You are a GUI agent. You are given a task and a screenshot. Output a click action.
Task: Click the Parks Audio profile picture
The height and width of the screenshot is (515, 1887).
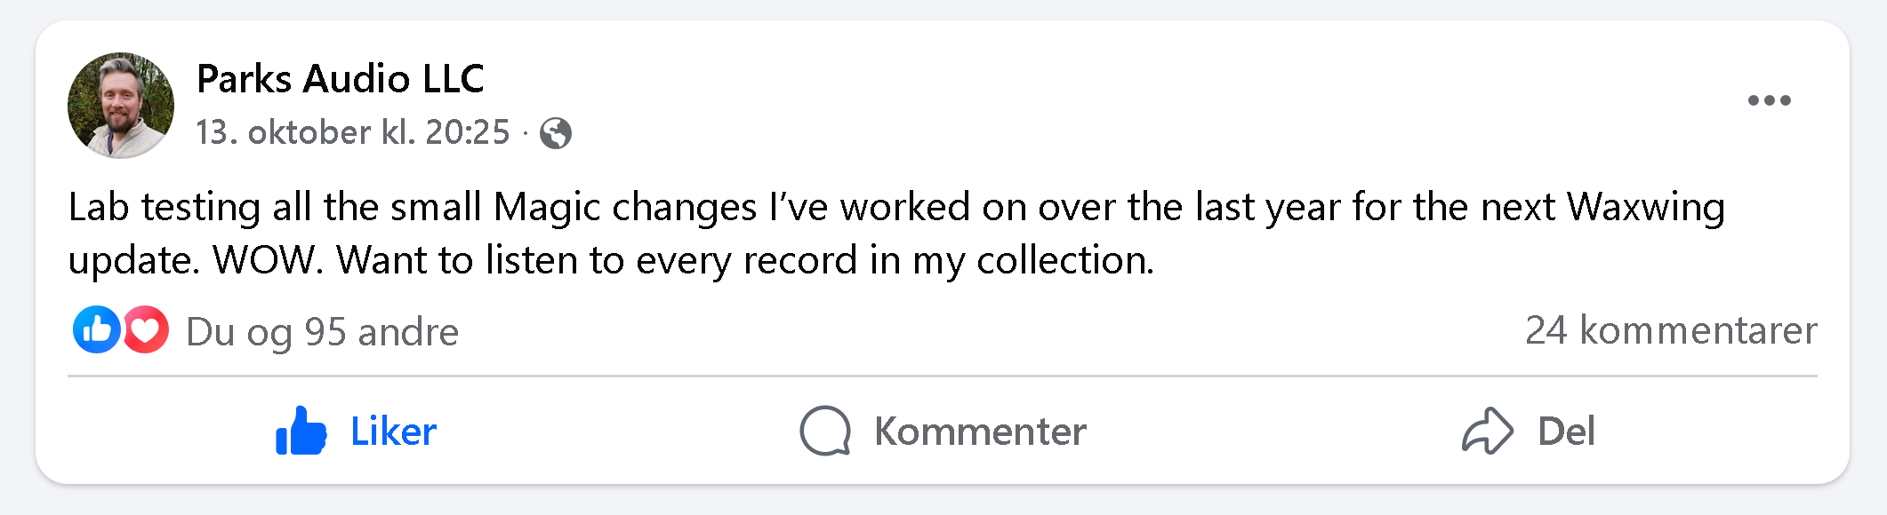coord(121,106)
